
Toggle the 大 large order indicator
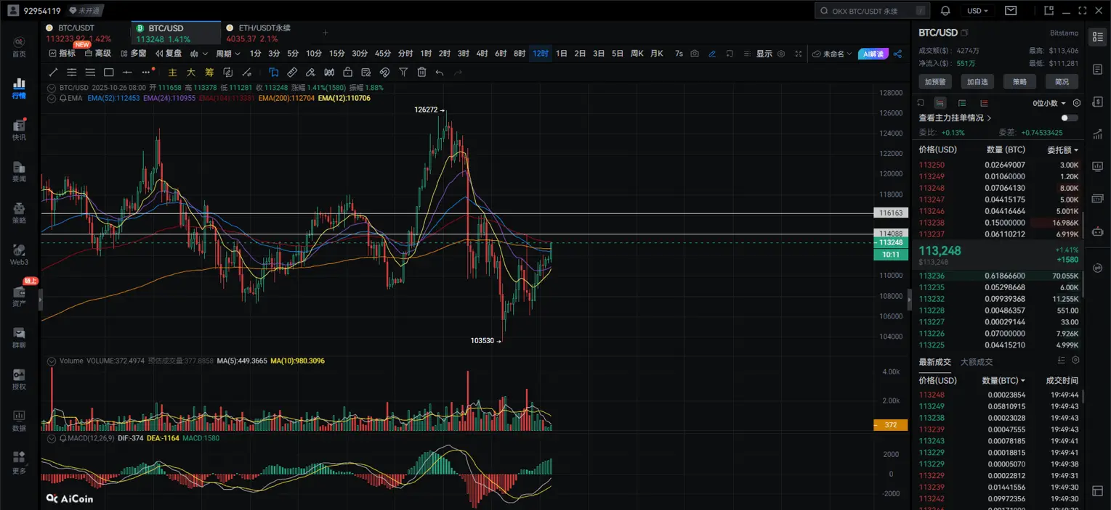point(190,72)
